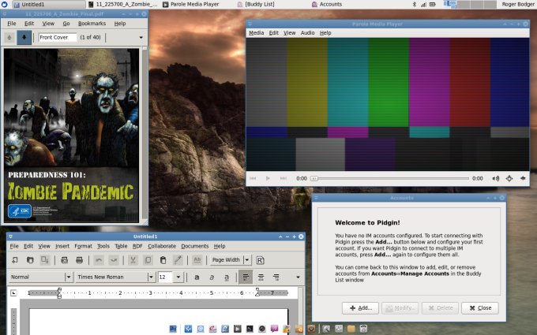Viewport: 537px width, 335px height.
Task: Click the Add... button in Accounts dialog
Action: click(x=359, y=307)
